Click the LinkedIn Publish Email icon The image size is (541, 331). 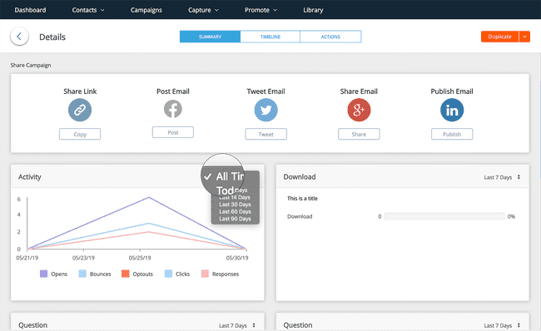point(452,110)
